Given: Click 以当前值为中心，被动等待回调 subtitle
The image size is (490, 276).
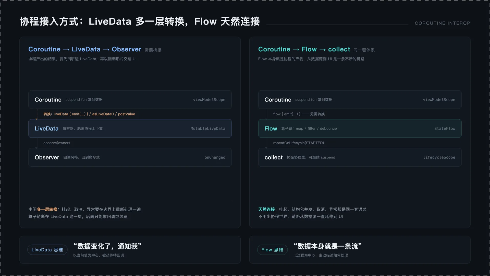Looking at the screenshot, I should [99, 255].
